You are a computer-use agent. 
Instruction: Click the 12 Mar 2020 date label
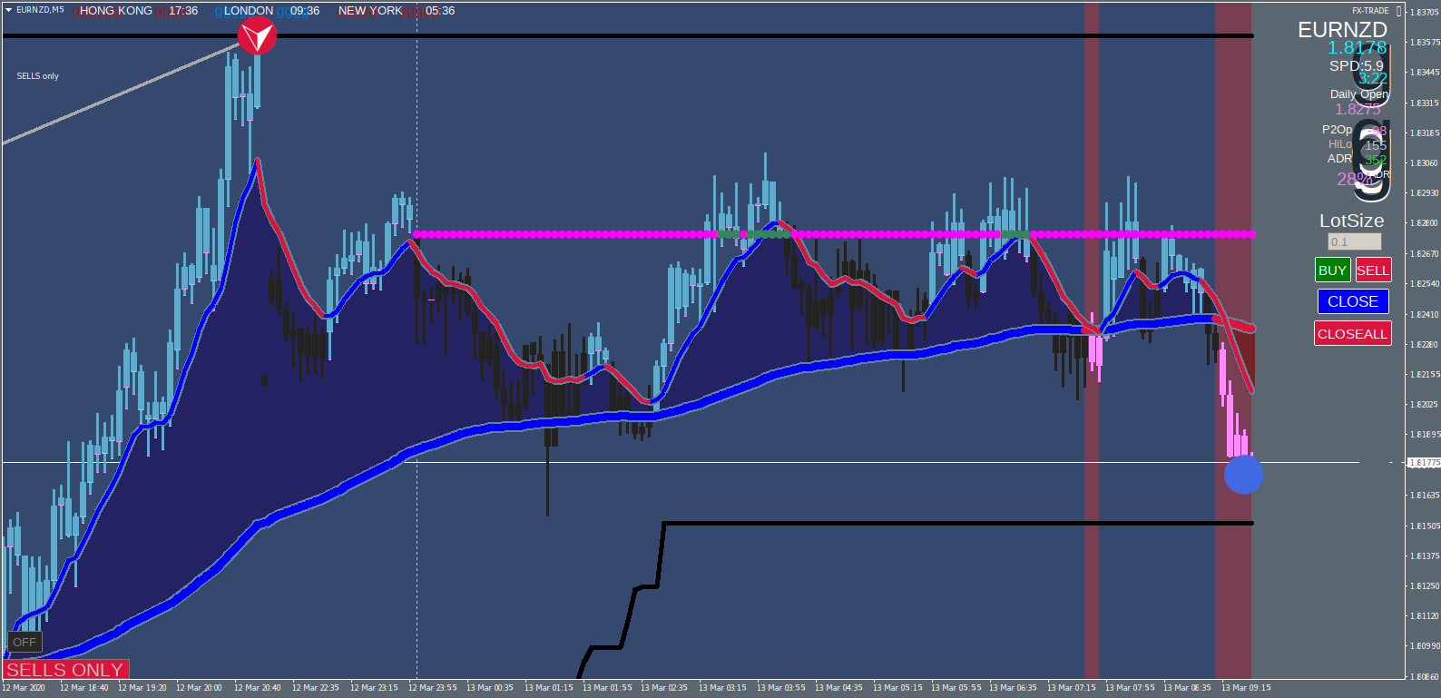pos(24,688)
